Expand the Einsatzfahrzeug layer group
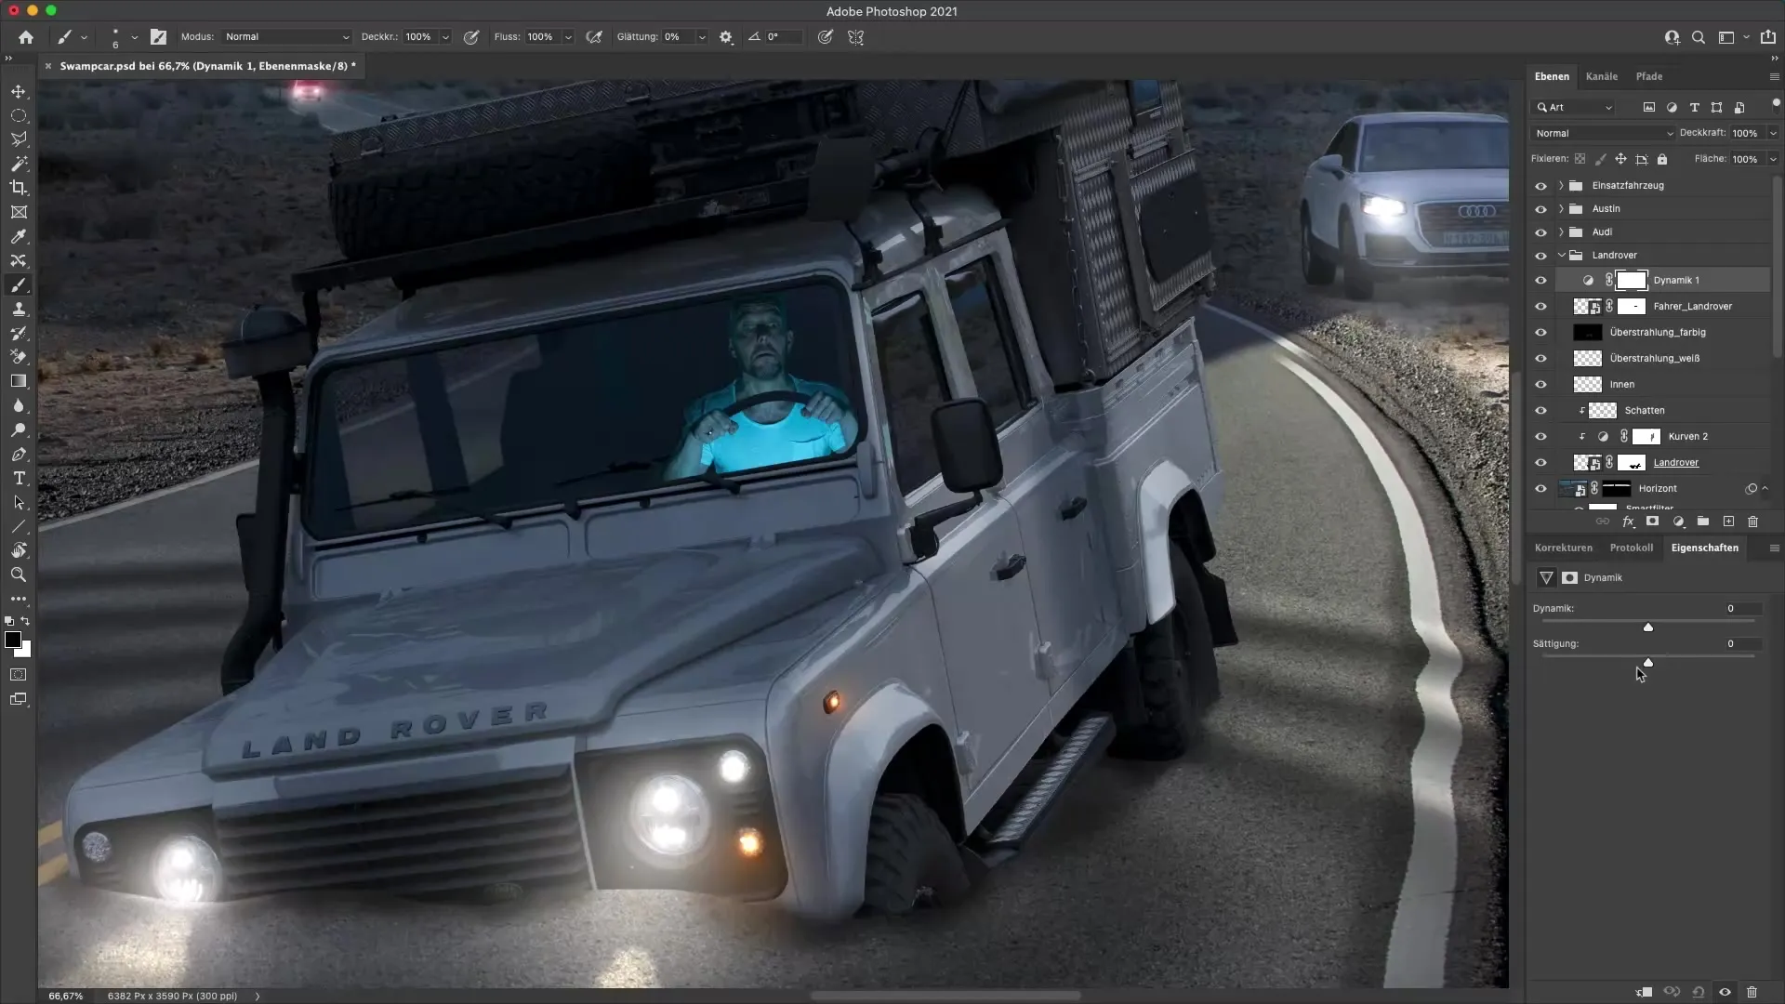 [x=1561, y=185]
